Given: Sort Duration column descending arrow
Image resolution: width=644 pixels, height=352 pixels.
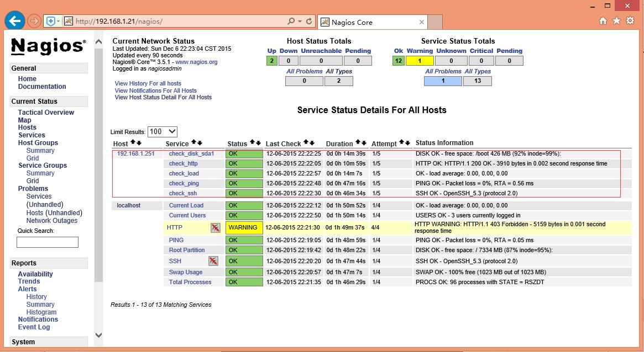Looking at the screenshot, I should click(364, 142).
